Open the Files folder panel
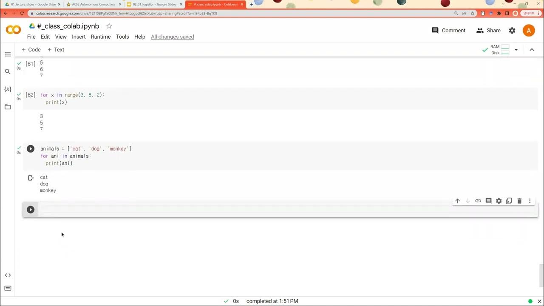 [x=8, y=107]
